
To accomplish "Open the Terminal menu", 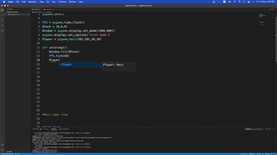I will (x=62, y=2).
